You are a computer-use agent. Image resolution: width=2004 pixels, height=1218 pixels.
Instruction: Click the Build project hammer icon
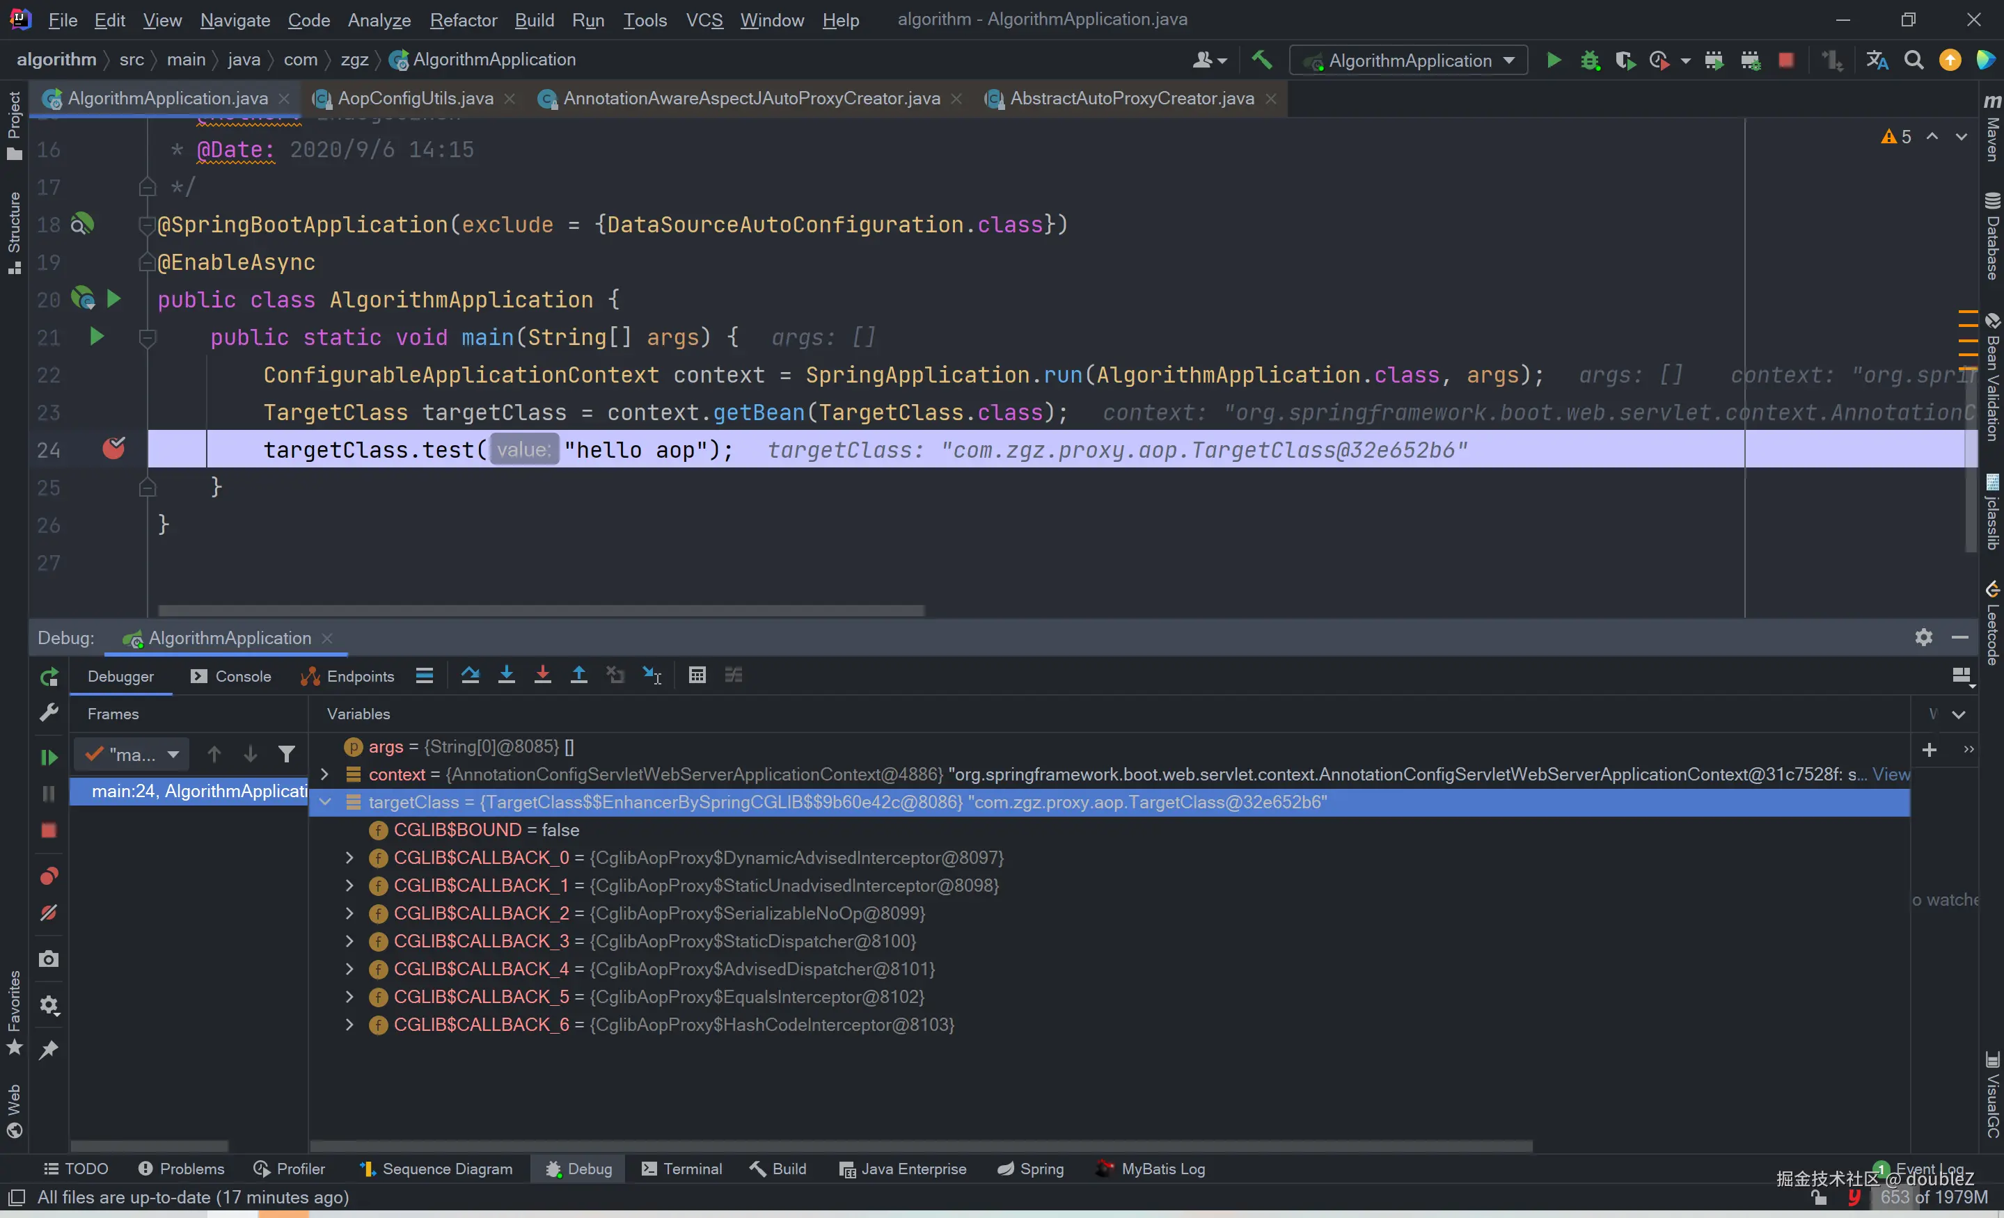point(1261,60)
